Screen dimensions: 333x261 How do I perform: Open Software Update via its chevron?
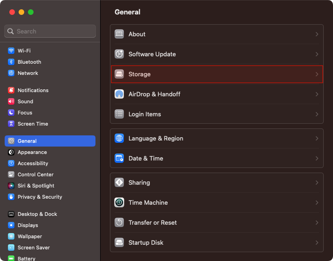317,54
